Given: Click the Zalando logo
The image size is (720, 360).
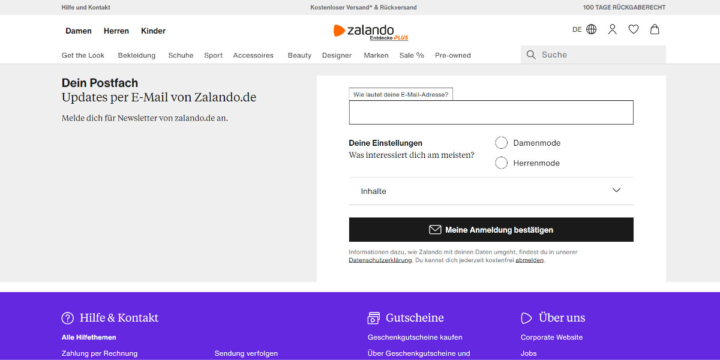Looking at the screenshot, I should 364,31.
